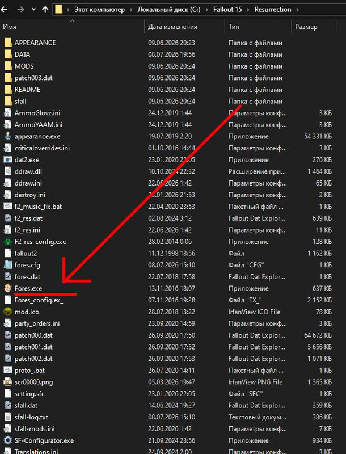Select file name patch002.dat
Viewport: 346px width, 454px height.
[33, 359]
